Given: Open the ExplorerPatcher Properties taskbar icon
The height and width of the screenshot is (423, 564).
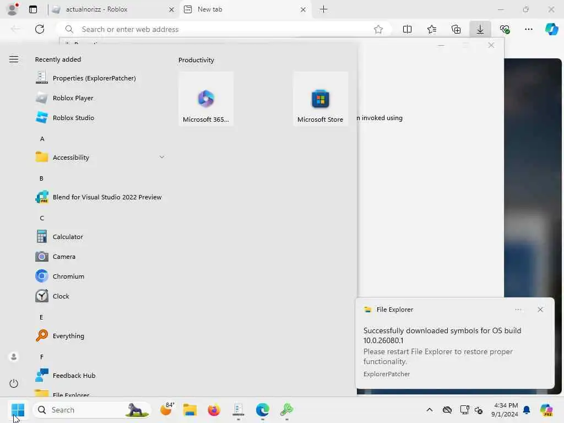Looking at the screenshot, I should pyautogui.click(x=238, y=410).
